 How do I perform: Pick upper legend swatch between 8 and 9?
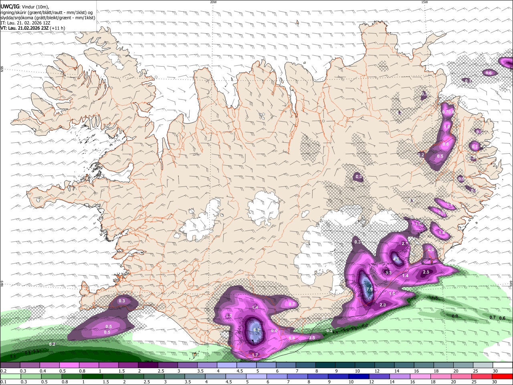point(325,365)
